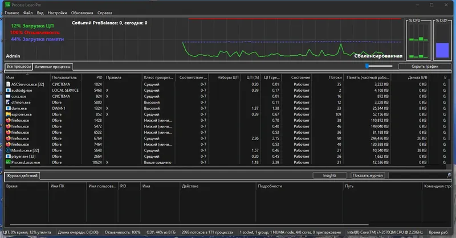Click the Путь column header in log
Image resolution: width=456 pixels, height=238 pixels.
point(382,186)
